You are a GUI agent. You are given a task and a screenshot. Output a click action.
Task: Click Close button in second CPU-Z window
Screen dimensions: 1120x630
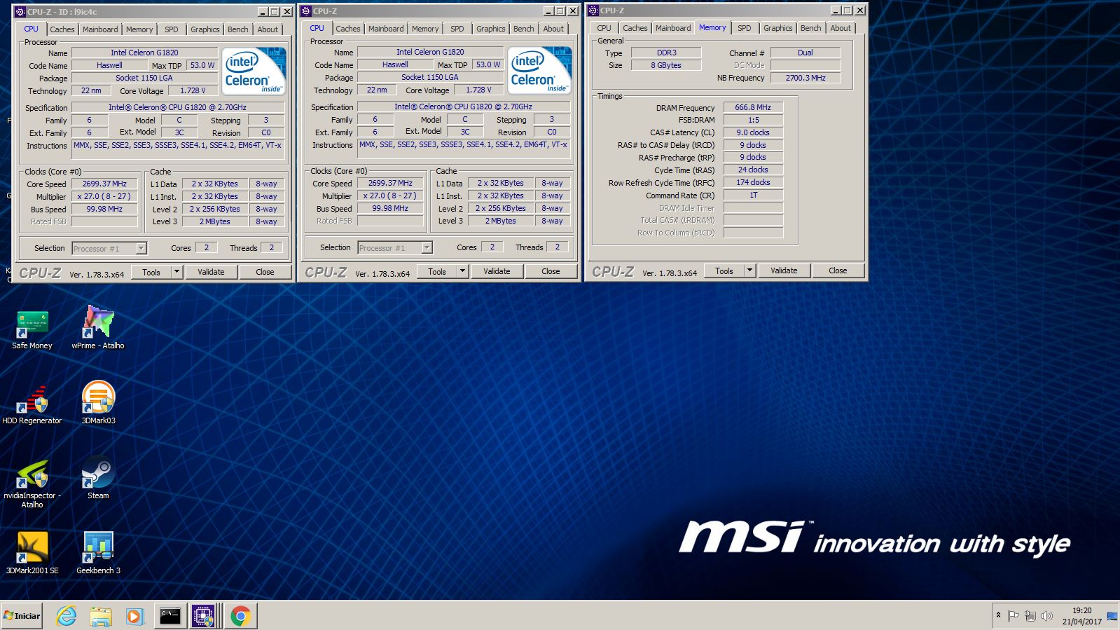(x=551, y=271)
